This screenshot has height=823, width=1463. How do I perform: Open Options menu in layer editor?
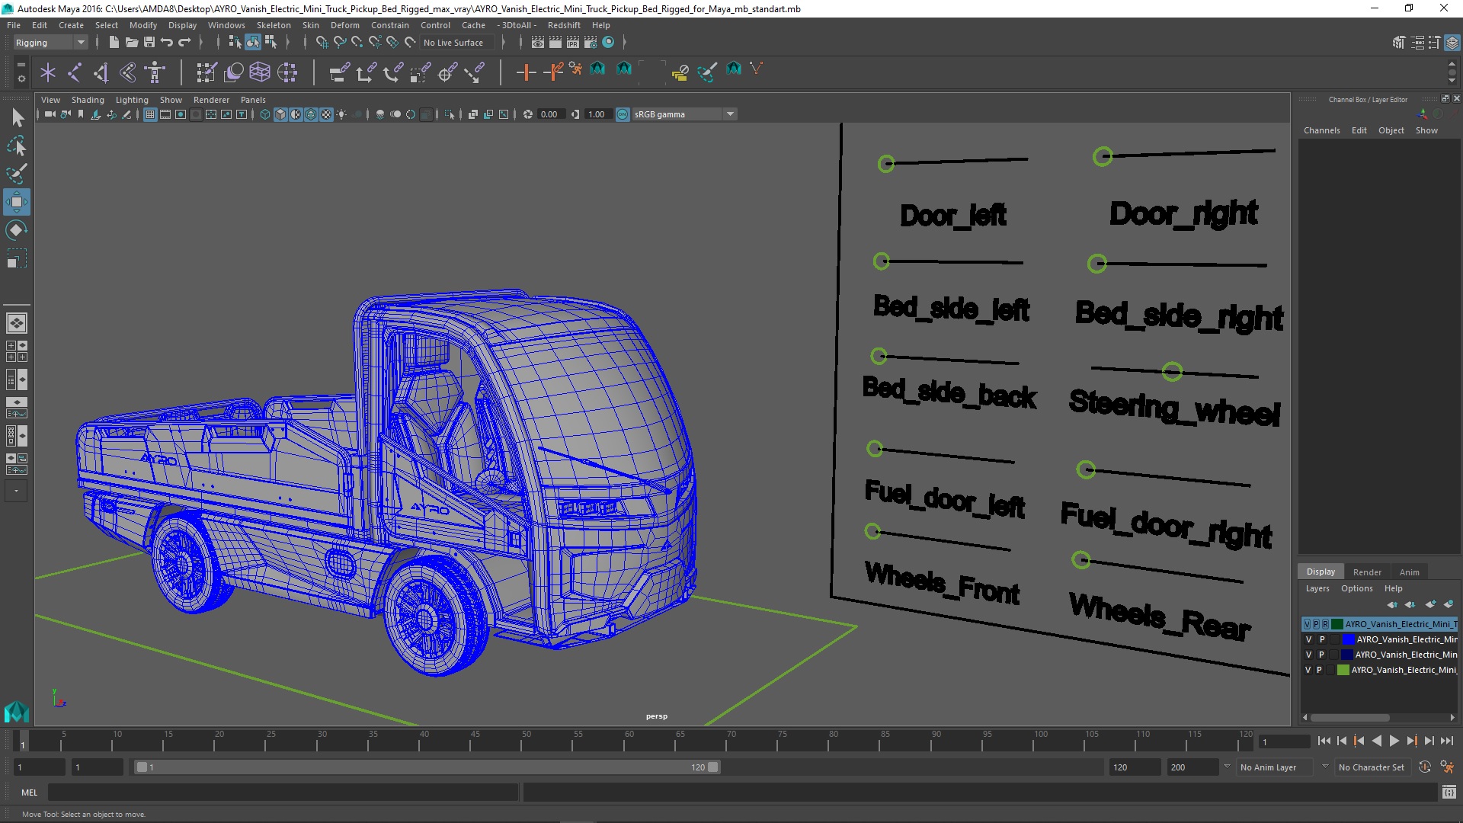coord(1356,588)
